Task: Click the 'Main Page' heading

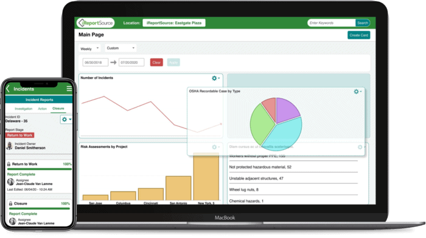Action: click(91, 35)
